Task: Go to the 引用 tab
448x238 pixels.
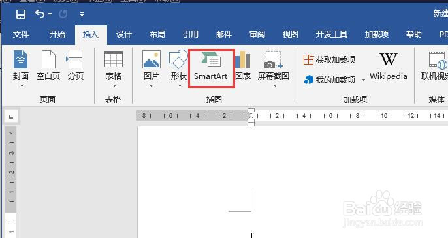Action: 190,35
